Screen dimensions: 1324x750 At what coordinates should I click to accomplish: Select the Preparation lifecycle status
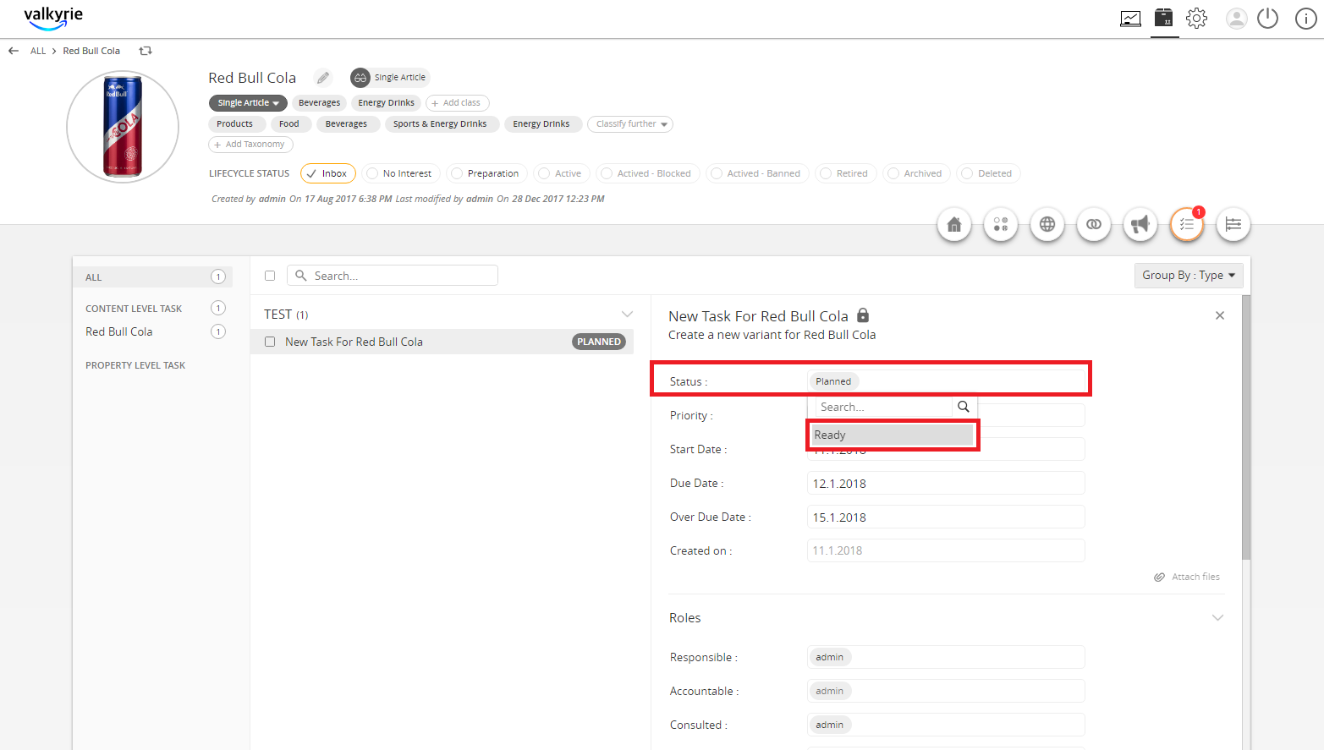click(487, 173)
